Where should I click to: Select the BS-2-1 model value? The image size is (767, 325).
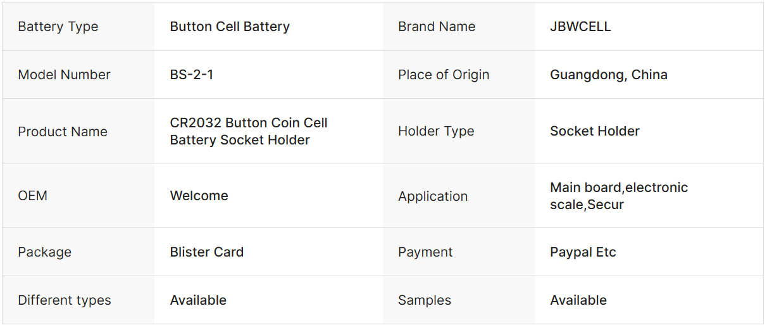[192, 75]
